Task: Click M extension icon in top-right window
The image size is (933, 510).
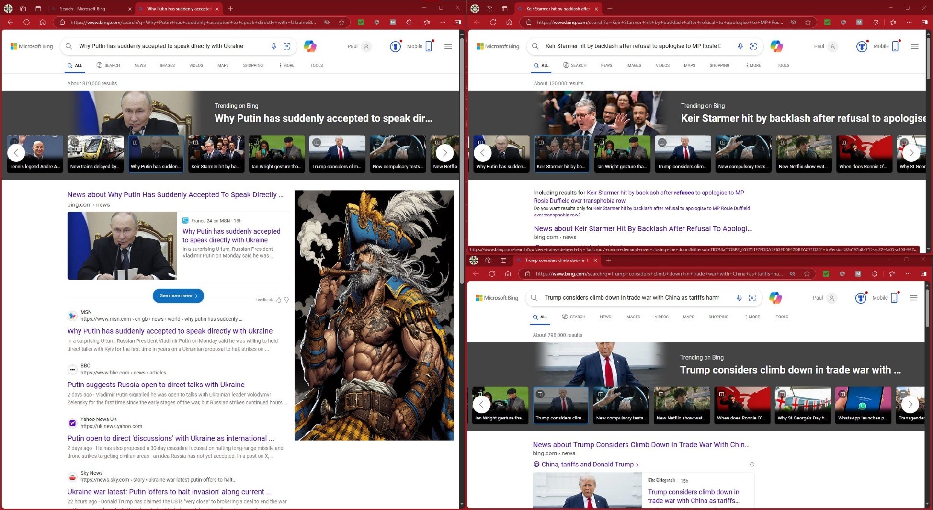Action: (859, 22)
